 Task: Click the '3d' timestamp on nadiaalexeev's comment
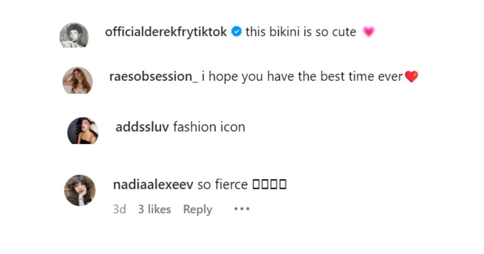[x=120, y=209]
